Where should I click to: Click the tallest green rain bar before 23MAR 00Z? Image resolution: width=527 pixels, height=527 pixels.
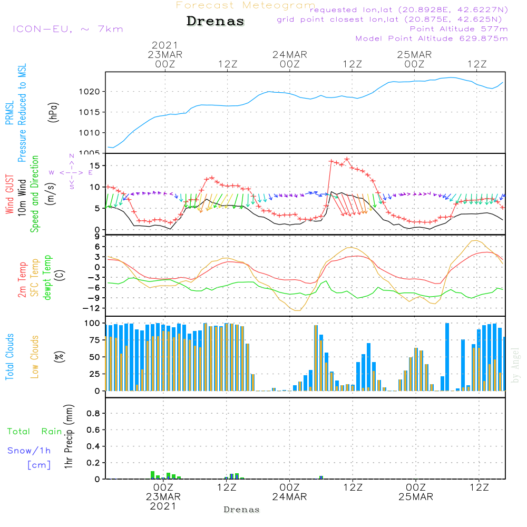tap(153, 475)
